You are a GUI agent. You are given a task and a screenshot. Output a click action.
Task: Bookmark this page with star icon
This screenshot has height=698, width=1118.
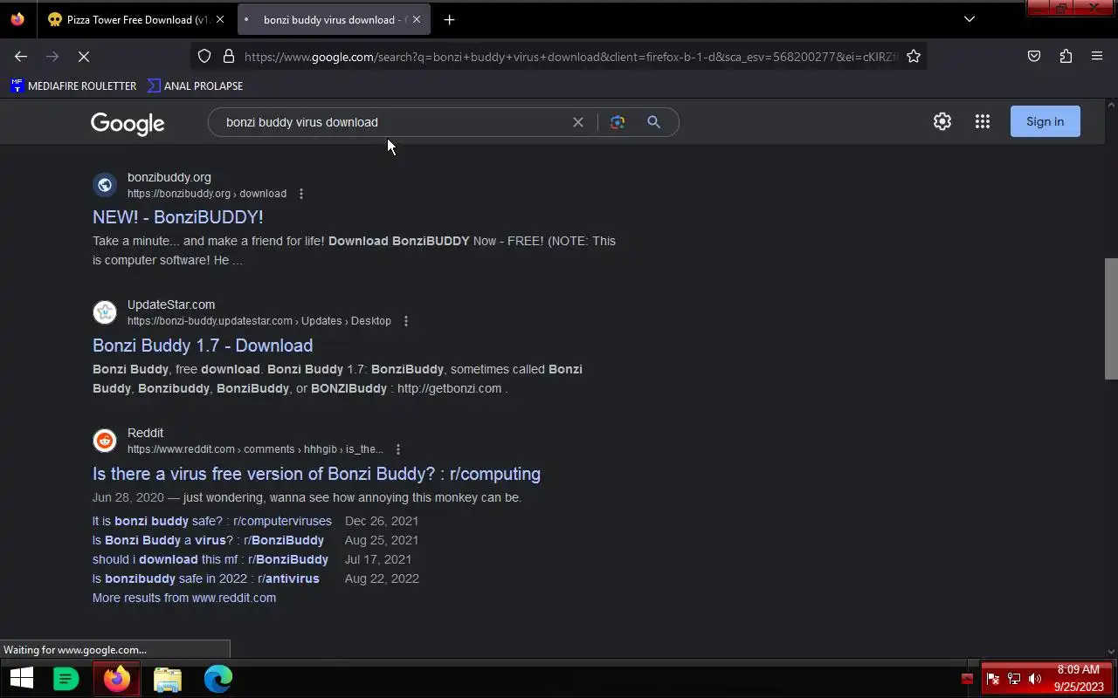[x=914, y=57]
